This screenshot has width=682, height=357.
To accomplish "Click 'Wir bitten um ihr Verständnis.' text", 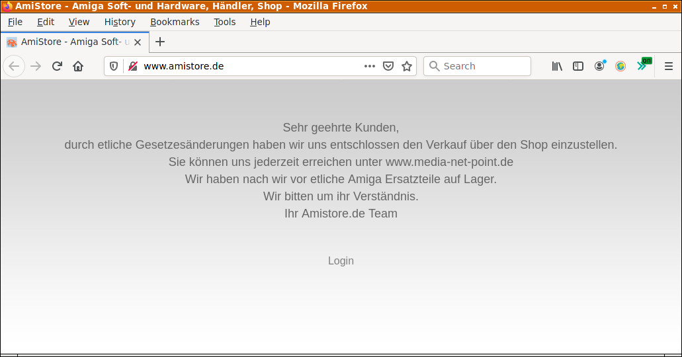I will click(x=341, y=196).
